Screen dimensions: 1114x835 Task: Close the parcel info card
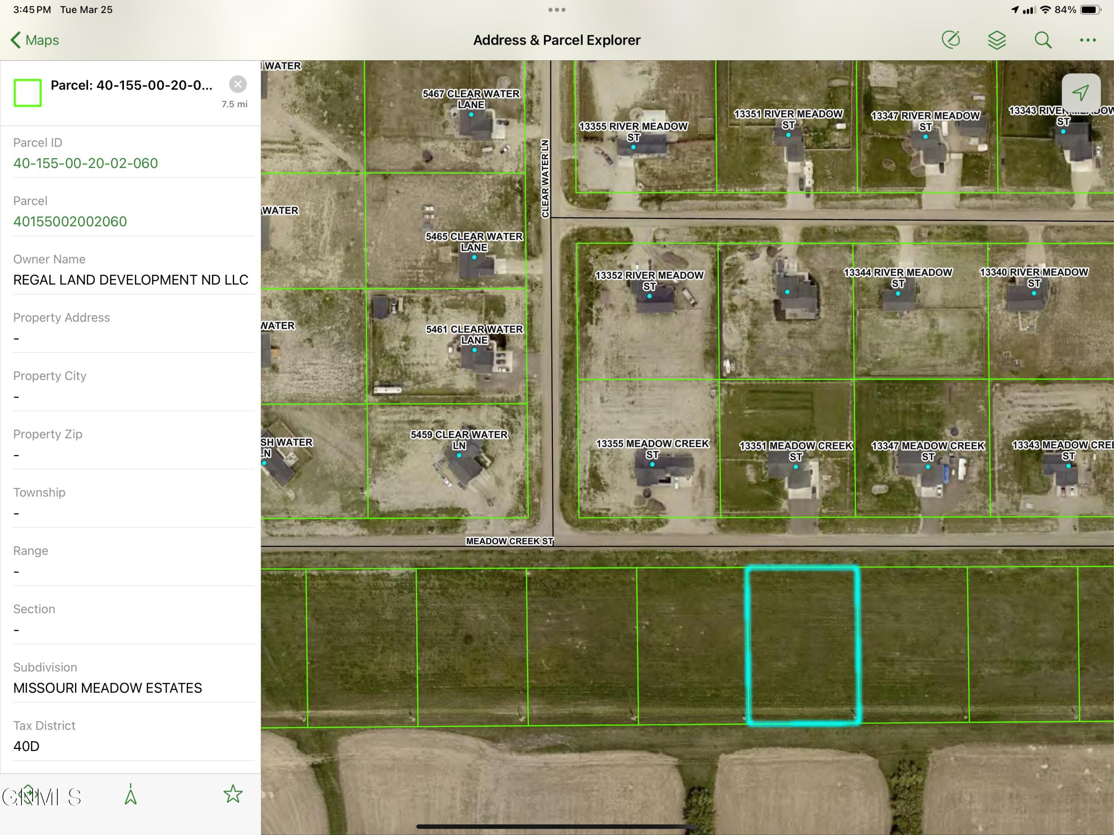238,84
